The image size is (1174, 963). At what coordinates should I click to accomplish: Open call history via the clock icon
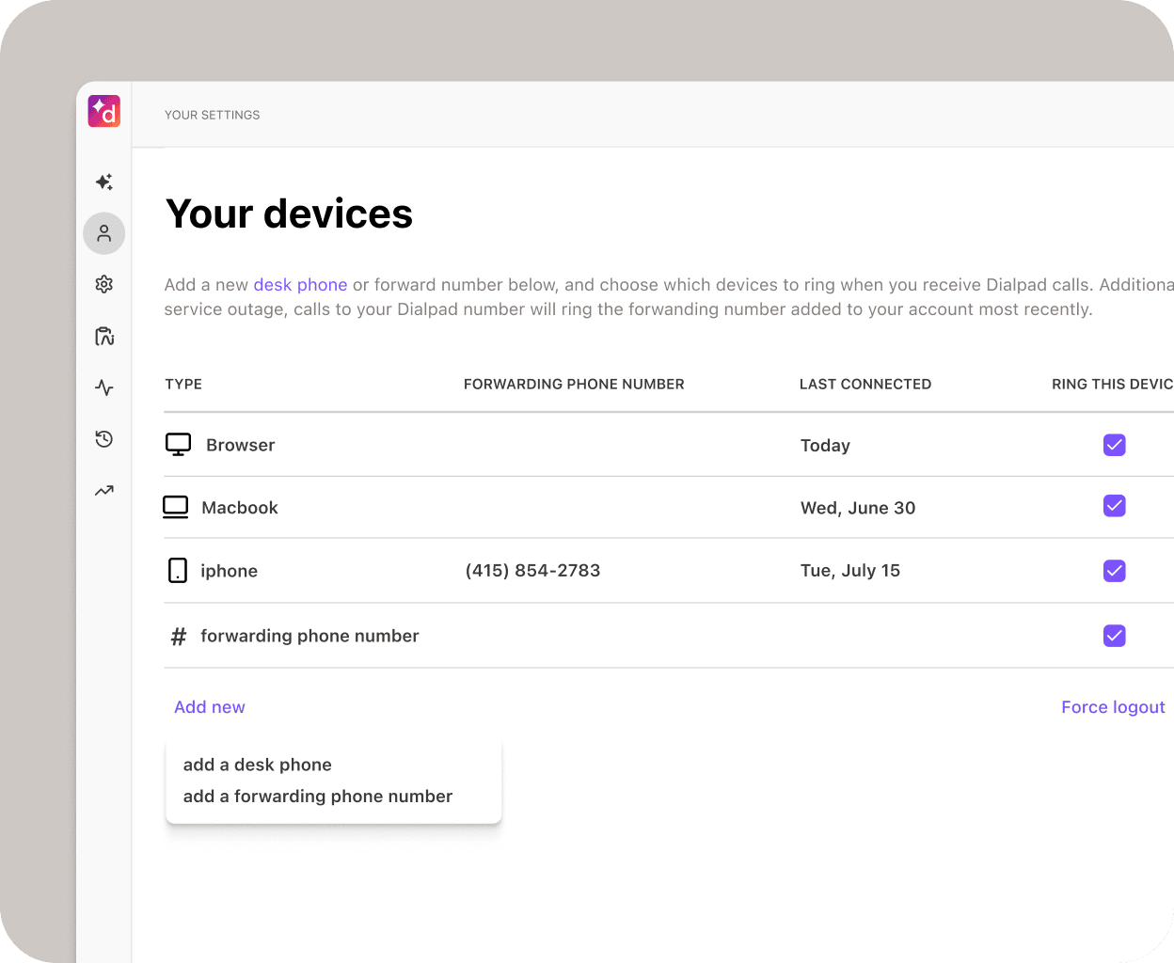pyautogui.click(x=103, y=438)
